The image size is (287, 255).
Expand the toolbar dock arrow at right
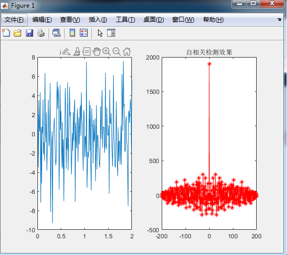279,19
